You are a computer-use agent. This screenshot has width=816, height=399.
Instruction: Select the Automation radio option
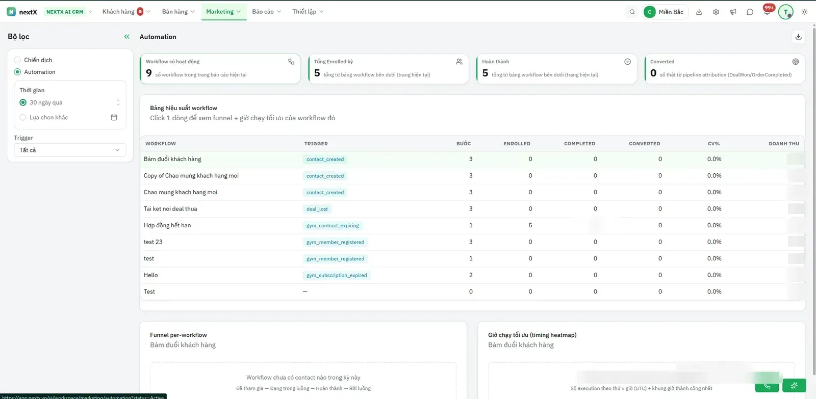17,72
